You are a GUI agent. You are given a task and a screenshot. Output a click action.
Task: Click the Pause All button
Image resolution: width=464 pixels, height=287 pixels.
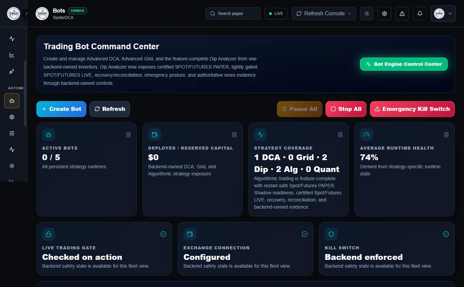point(299,109)
